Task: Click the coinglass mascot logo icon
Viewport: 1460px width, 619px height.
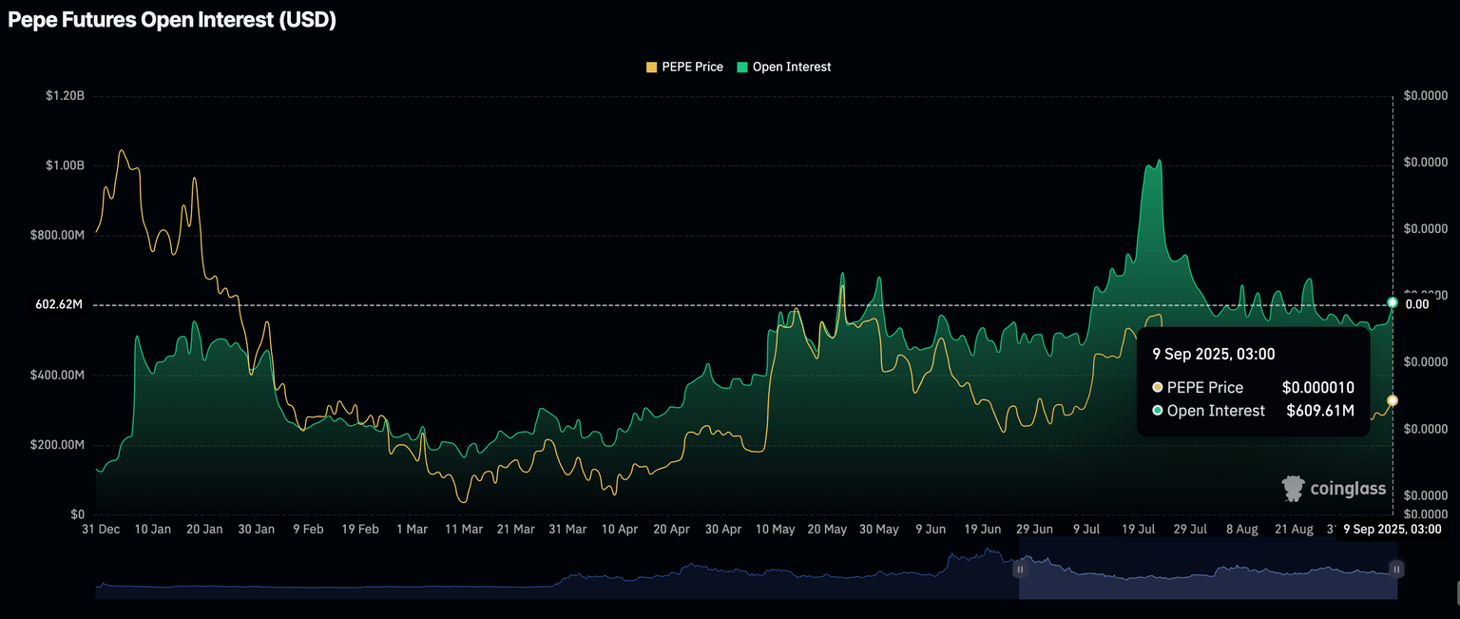Action: (1293, 489)
